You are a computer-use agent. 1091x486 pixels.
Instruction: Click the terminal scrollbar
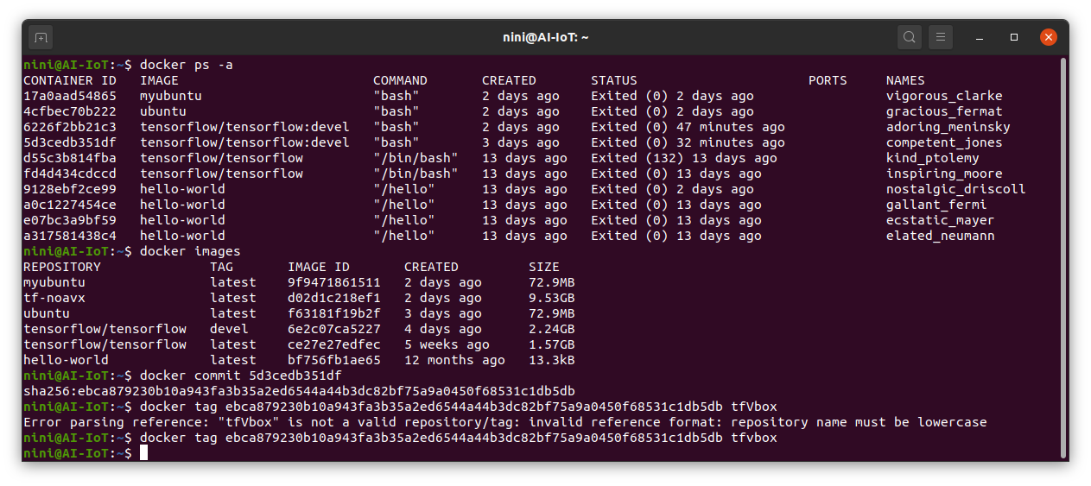click(1062, 257)
